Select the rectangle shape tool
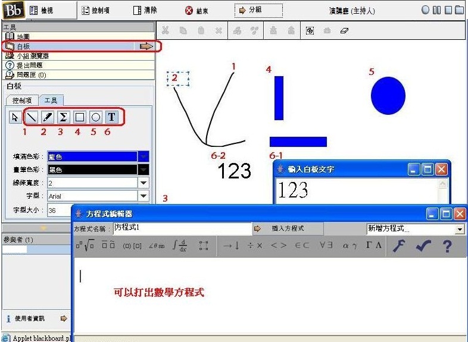The width and height of the screenshot is (468, 342). pos(79,117)
